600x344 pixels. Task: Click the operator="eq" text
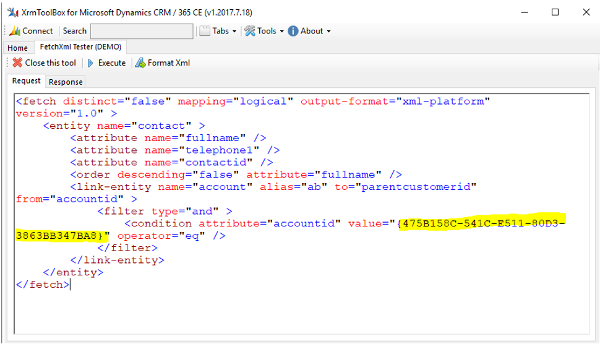[x=161, y=236]
